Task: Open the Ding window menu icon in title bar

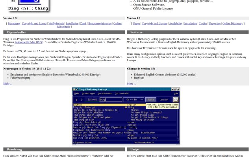Action: (74, 89)
